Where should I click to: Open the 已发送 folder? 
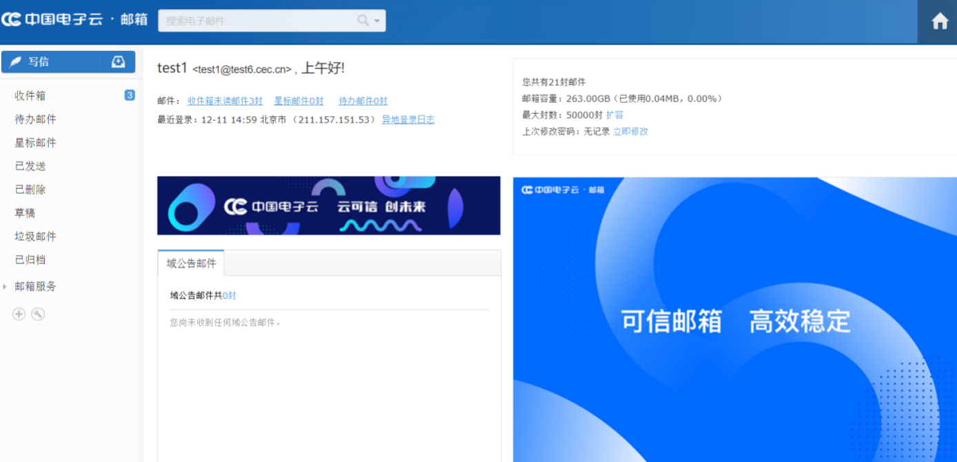pos(30,166)
